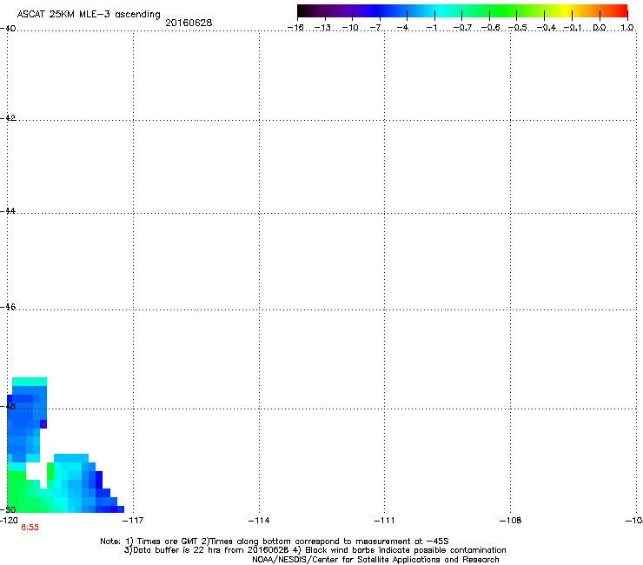Click the "-0.4" color scale label
This screenshot has height=565, width=643.
click(547, 28)
